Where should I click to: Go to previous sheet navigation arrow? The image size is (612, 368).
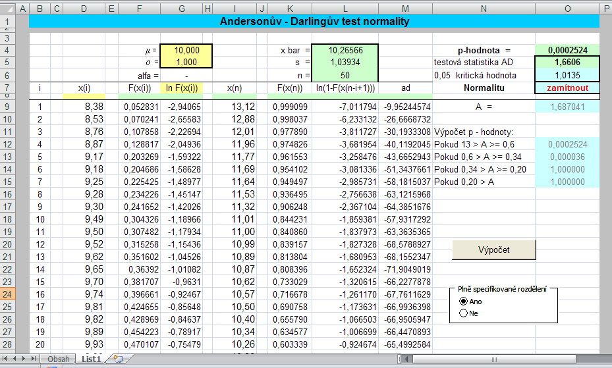click(x=14, y=359)
